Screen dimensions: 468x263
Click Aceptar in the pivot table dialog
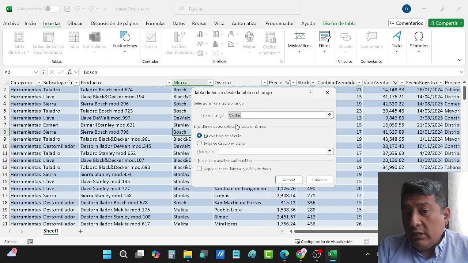coord(288,180)
